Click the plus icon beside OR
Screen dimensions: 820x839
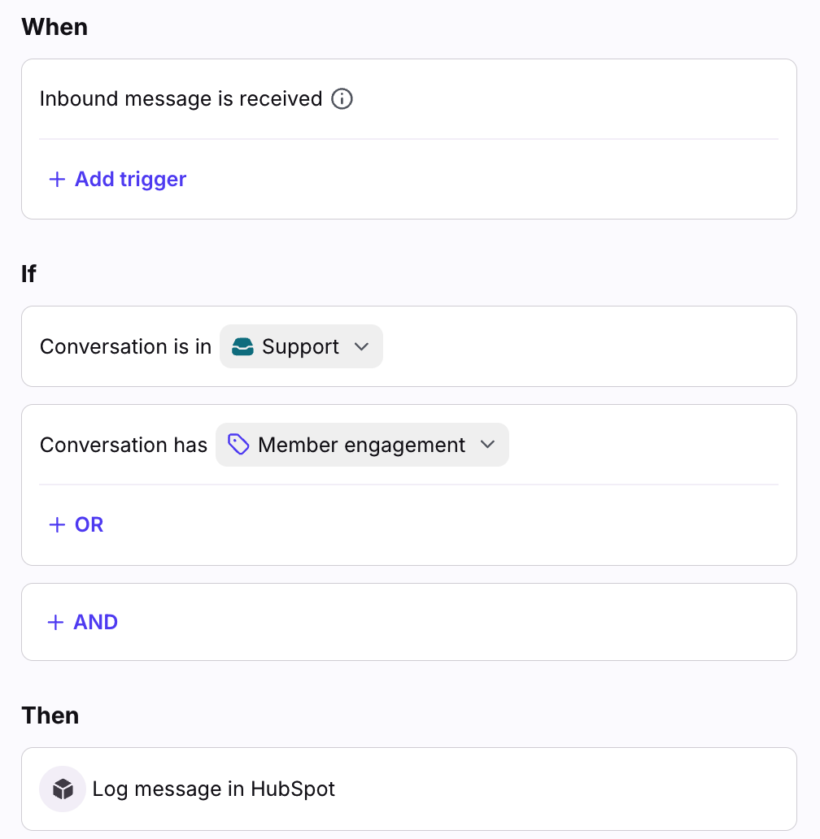point(57,525)
